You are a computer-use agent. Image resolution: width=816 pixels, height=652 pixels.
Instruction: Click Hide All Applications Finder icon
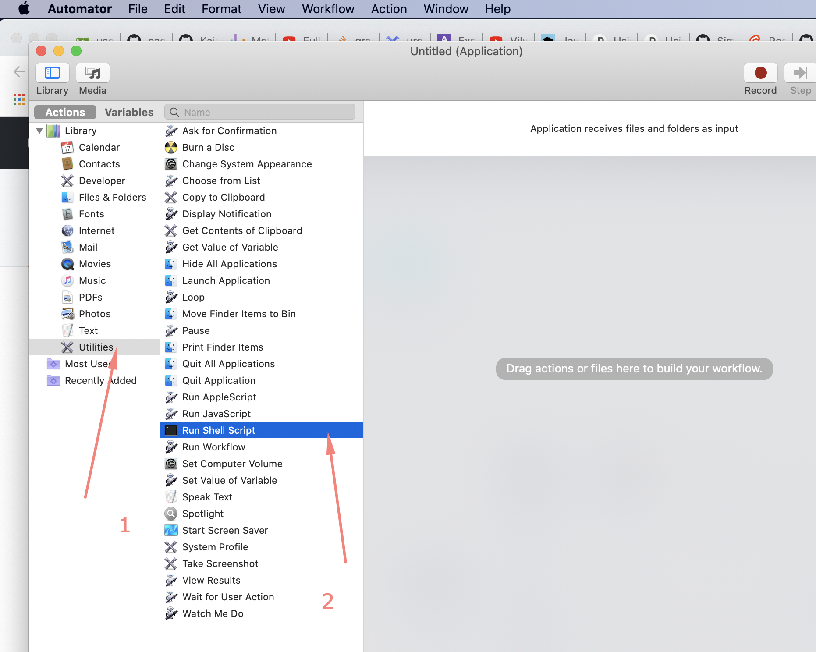(171, 264)
